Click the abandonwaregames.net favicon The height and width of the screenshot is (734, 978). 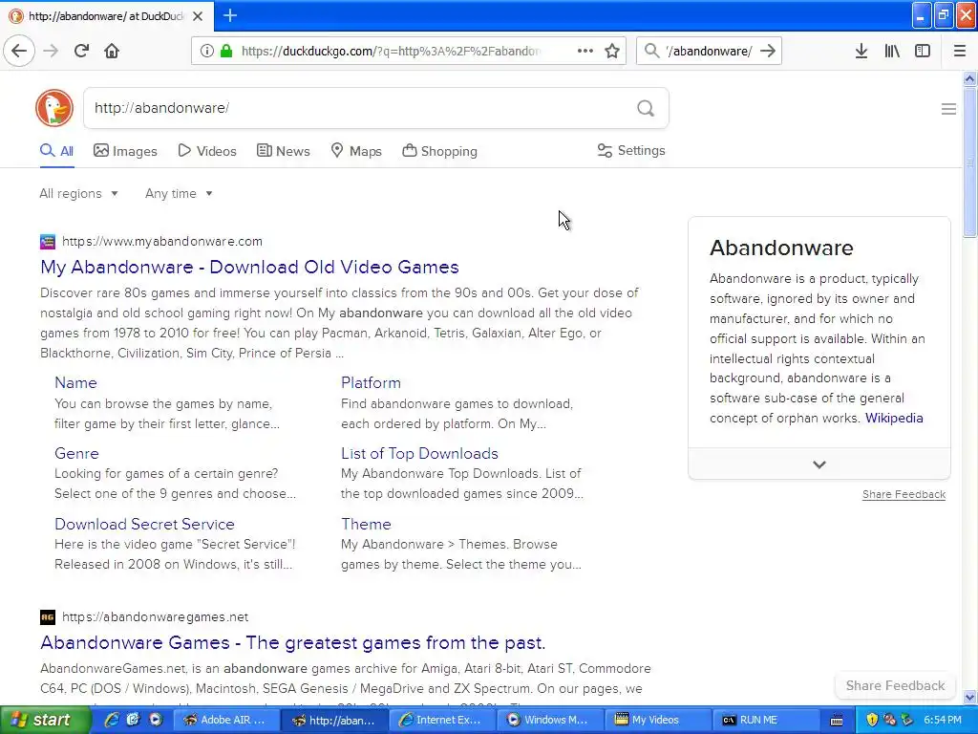click(48, 617)
